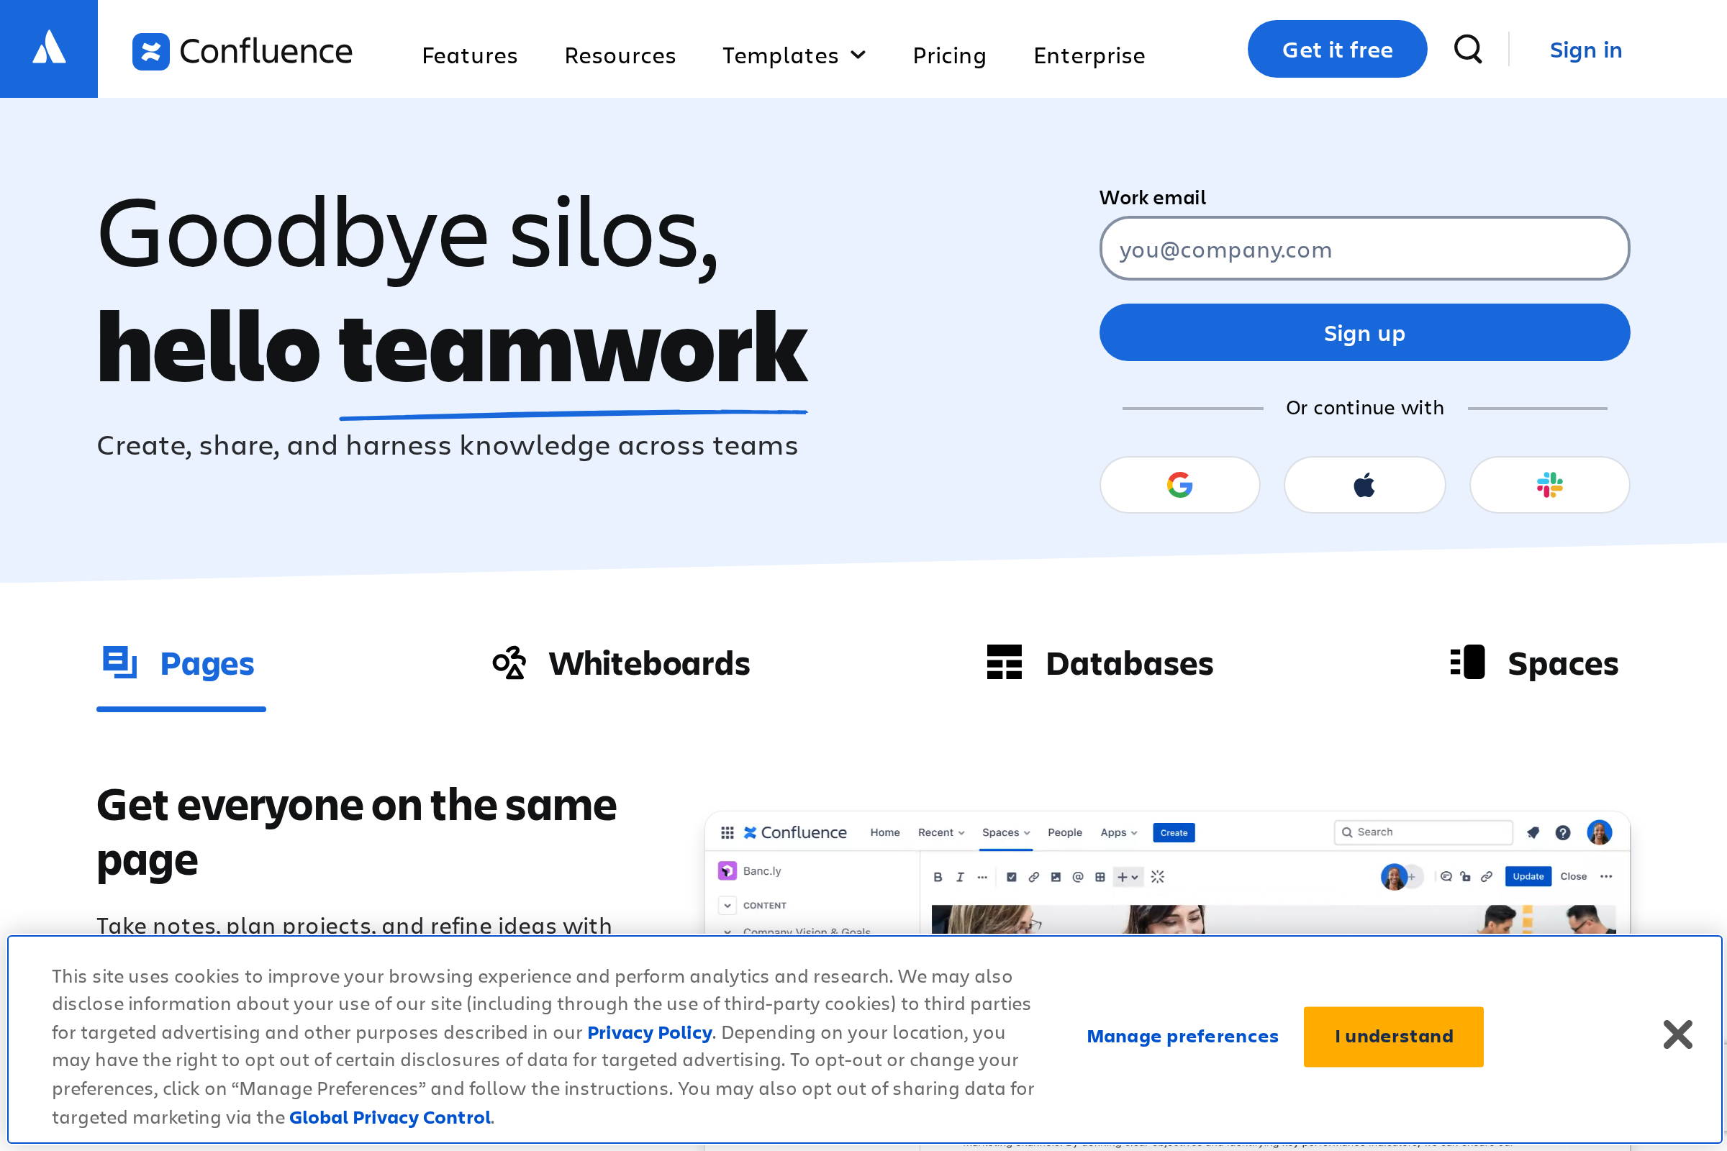Click the notifications bell in the demo header
Screen dimensions: 1727x1151
1532,832
